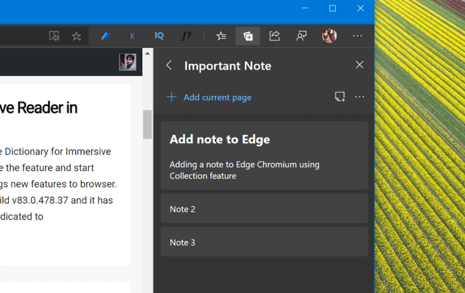The image size is (465, 293).
Task: Click the red K extension icon
Action: coord(132,36)
